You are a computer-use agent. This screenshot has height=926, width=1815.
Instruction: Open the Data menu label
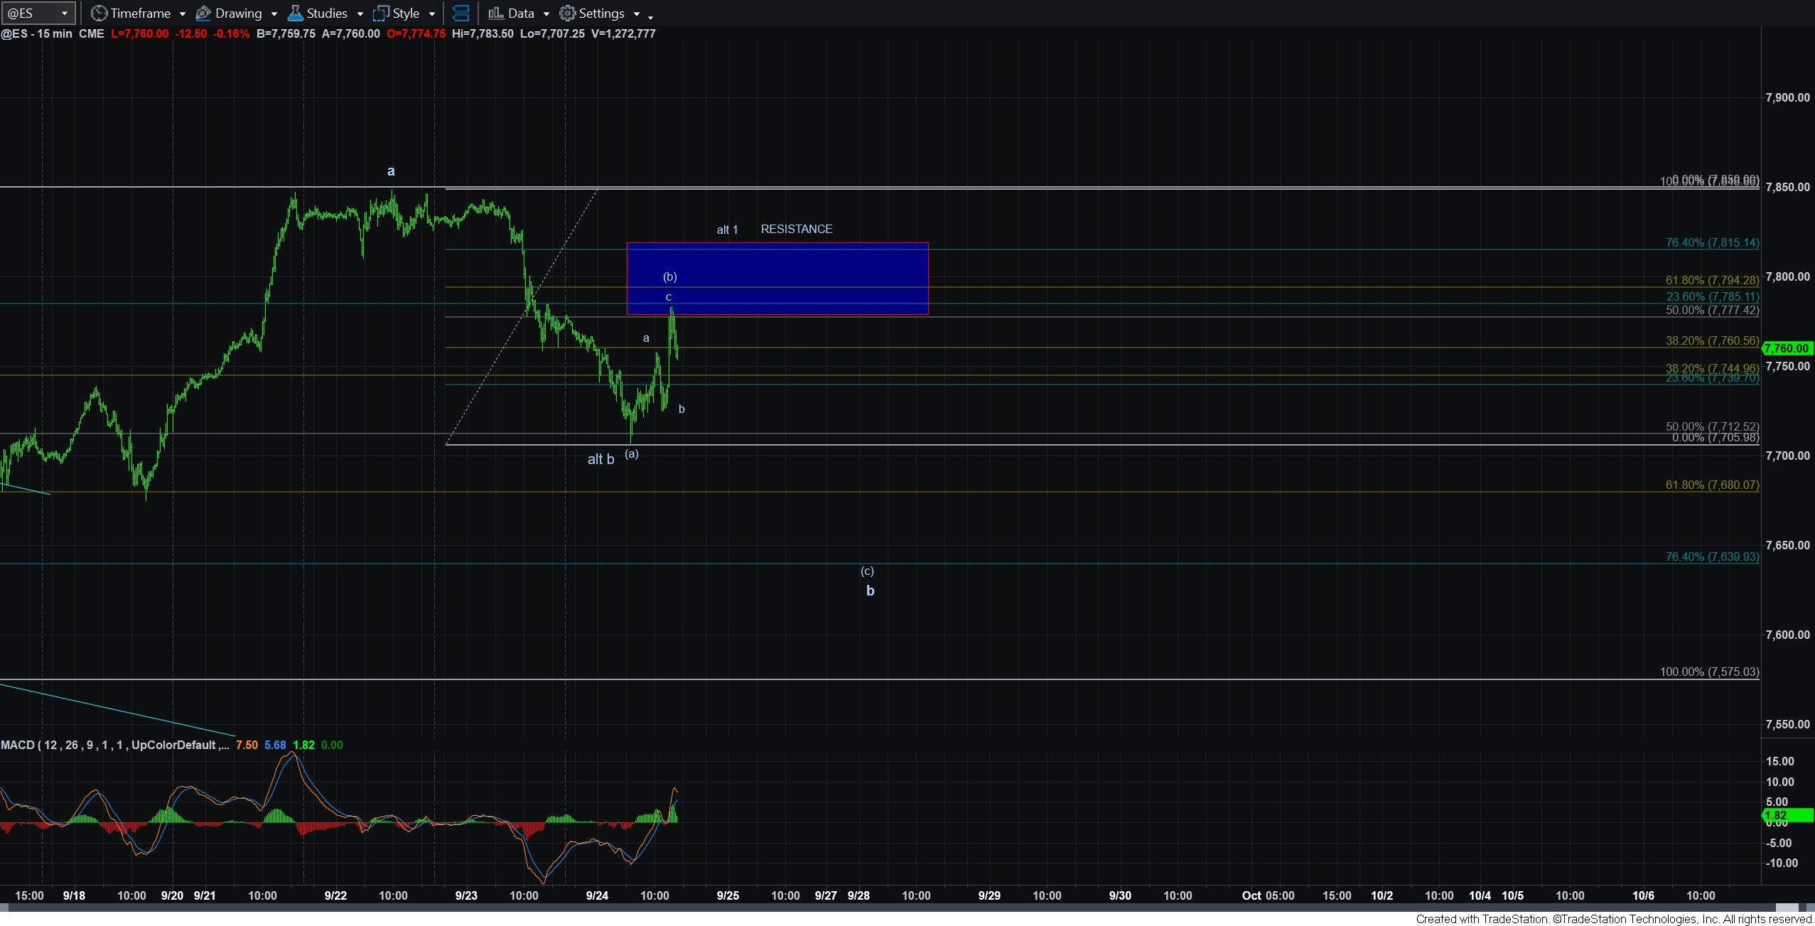(x=521, y=13)
